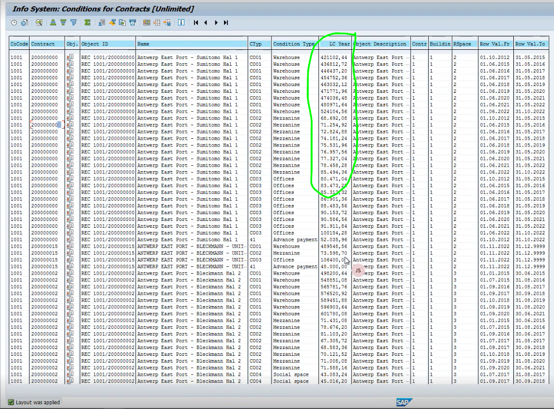Select the LC Year column header
Screen dimensions: 554x409
335,44
